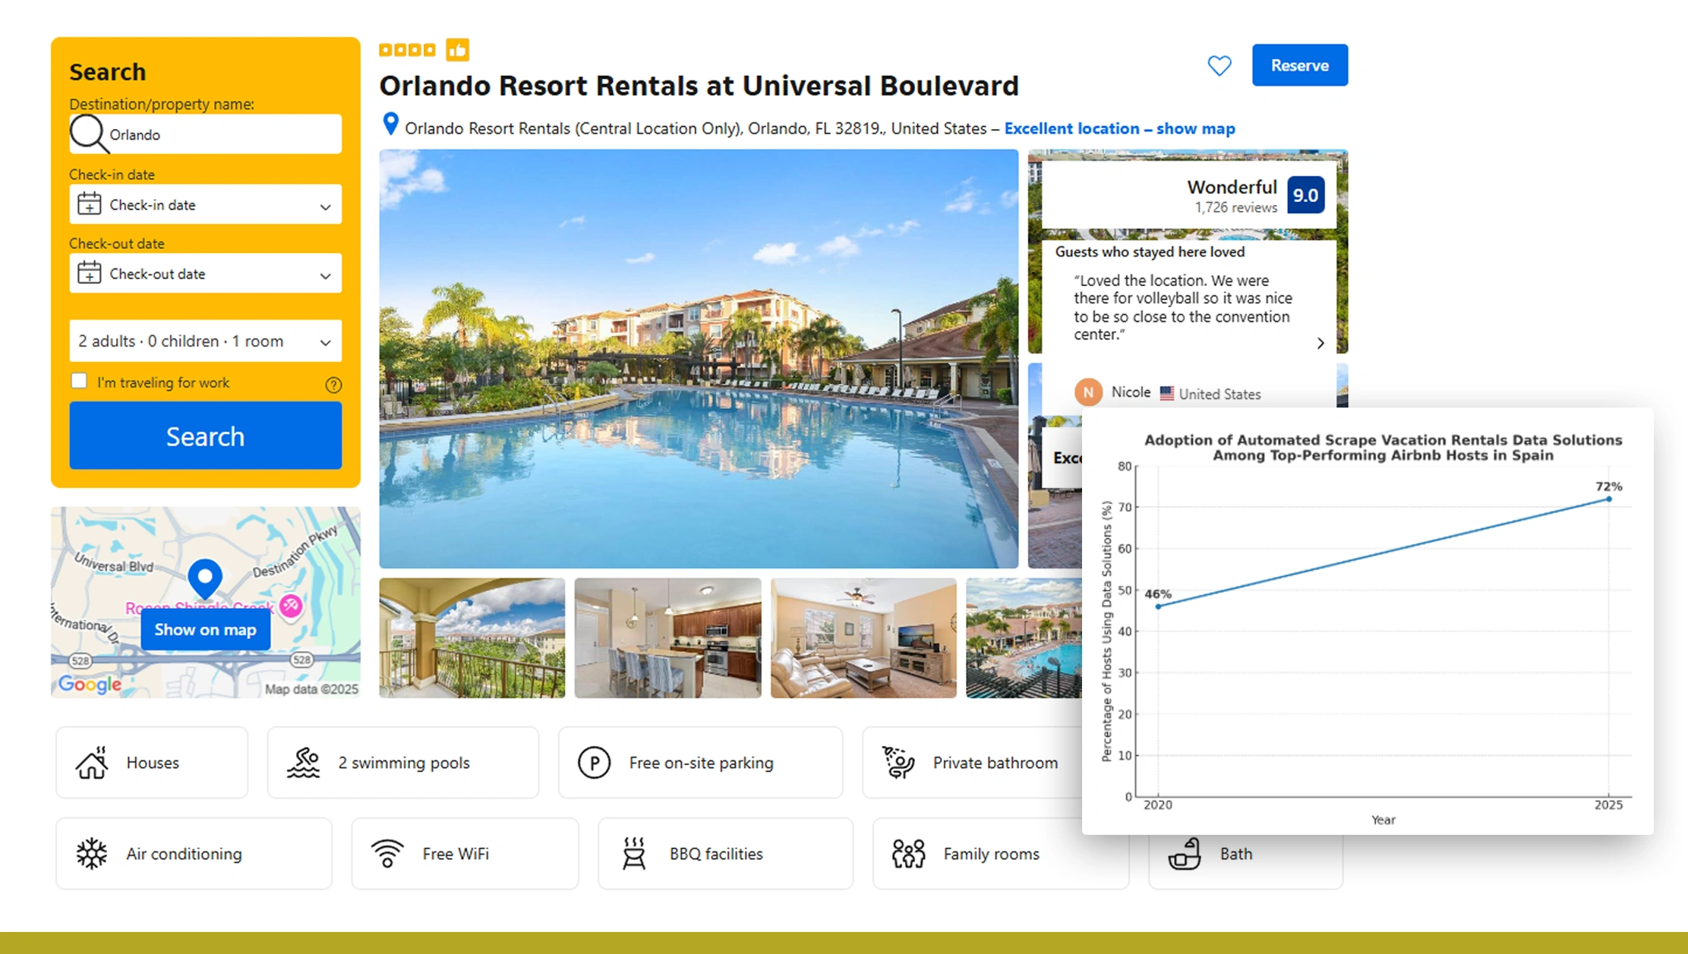The width and height of the screenshot is (1688, 954).
Task: Click the Air conditioning snowflake icon
Action: click(x=91, y=853)
